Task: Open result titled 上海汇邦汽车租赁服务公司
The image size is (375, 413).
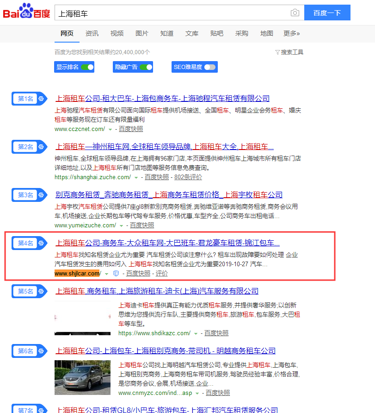Action: click(x=167, y=410)
